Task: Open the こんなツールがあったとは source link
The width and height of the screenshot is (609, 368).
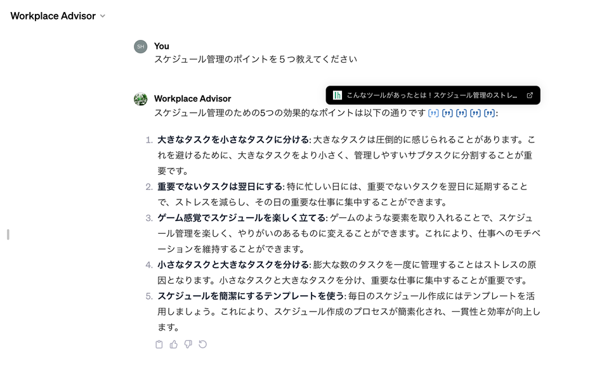Action: (431, 96)
